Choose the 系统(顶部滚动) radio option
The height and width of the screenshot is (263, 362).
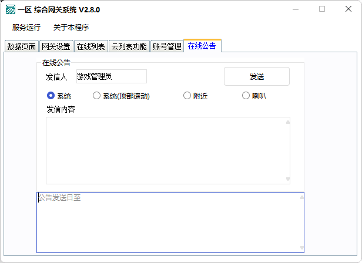(x=97, y=96)
